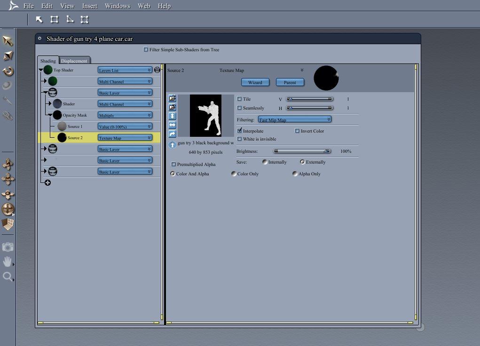Viewport: 480px width, 346px height.
Task: Enable White is invisible
Action: coord(239,139)
